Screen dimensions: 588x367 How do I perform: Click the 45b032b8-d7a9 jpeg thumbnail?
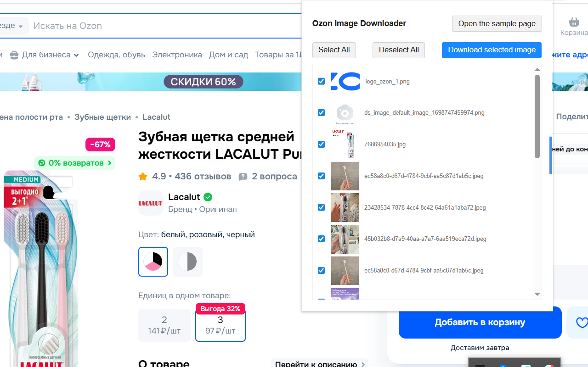click(x=345, y=239)
